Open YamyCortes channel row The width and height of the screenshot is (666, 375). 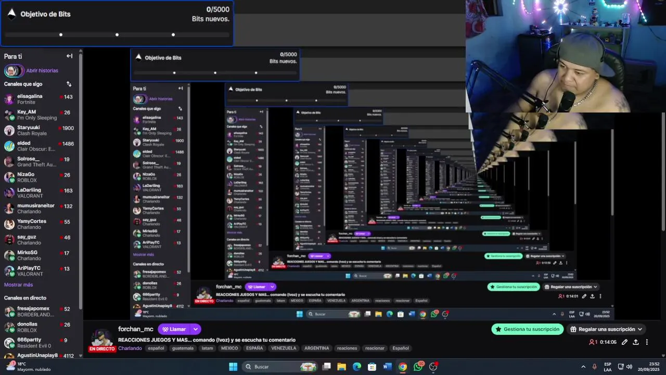40,224
